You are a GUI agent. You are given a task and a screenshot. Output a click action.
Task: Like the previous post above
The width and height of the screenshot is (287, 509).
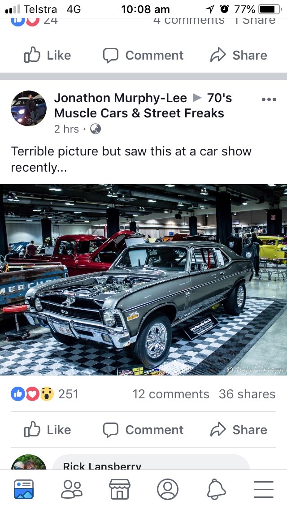pos(48,55)
